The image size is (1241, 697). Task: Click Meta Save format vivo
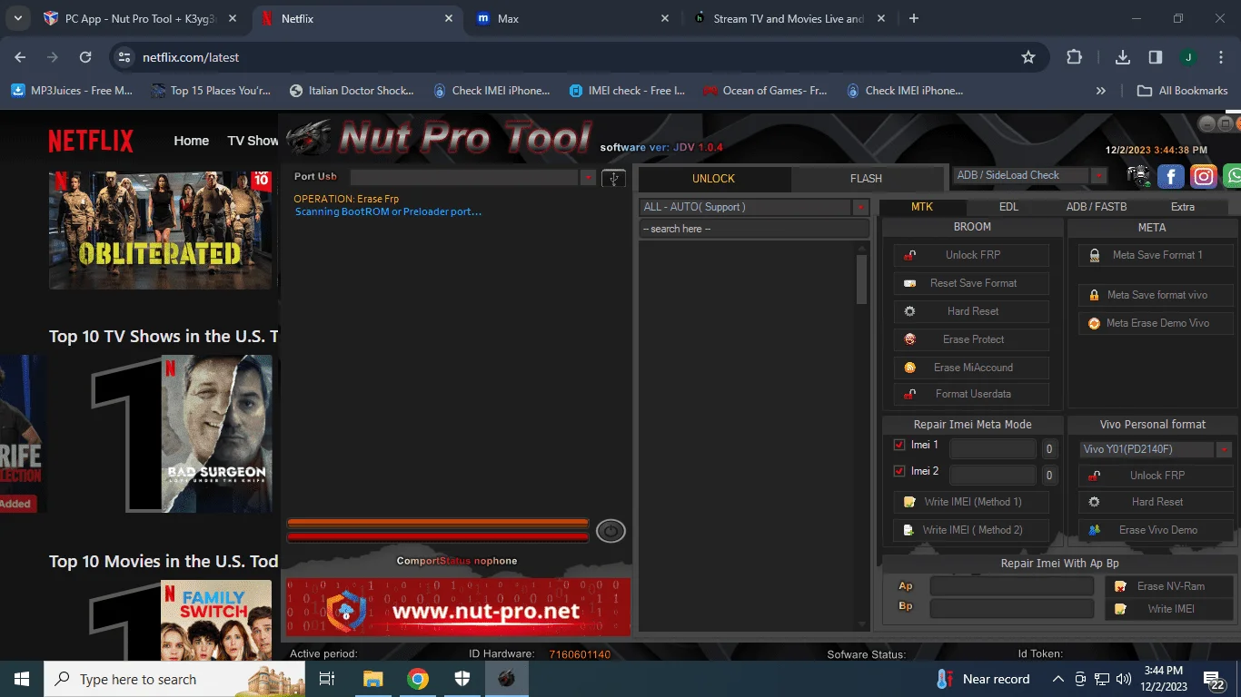(x=1156, y=295)
